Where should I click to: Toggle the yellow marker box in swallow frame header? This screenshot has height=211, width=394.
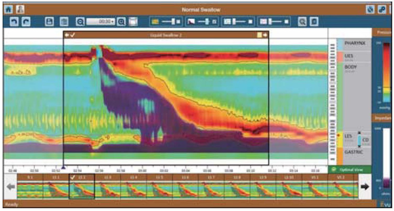(x=259, y=35)
